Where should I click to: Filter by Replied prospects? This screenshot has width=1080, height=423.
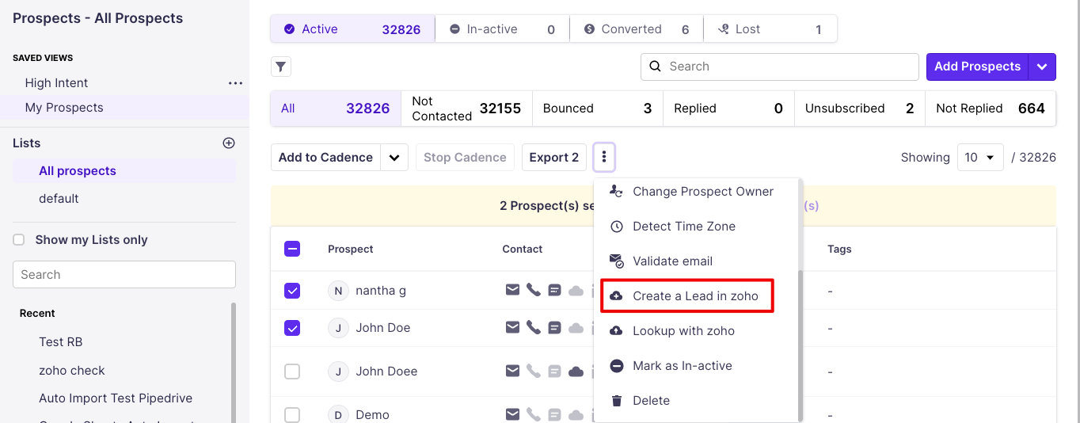pos(728,109)
